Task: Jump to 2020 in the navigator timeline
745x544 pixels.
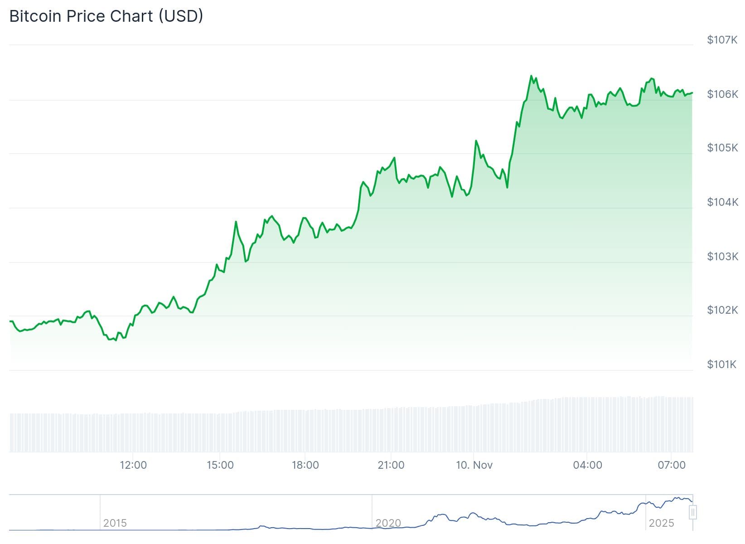Action: point(388,523)
